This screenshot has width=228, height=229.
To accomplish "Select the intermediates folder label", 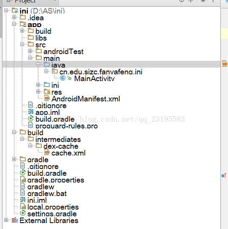I will point(58,139).
